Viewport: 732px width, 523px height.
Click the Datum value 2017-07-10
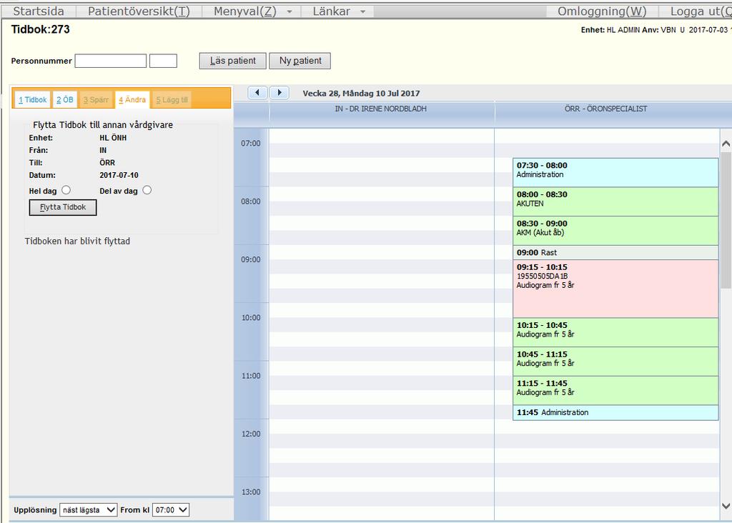(119, 176)
